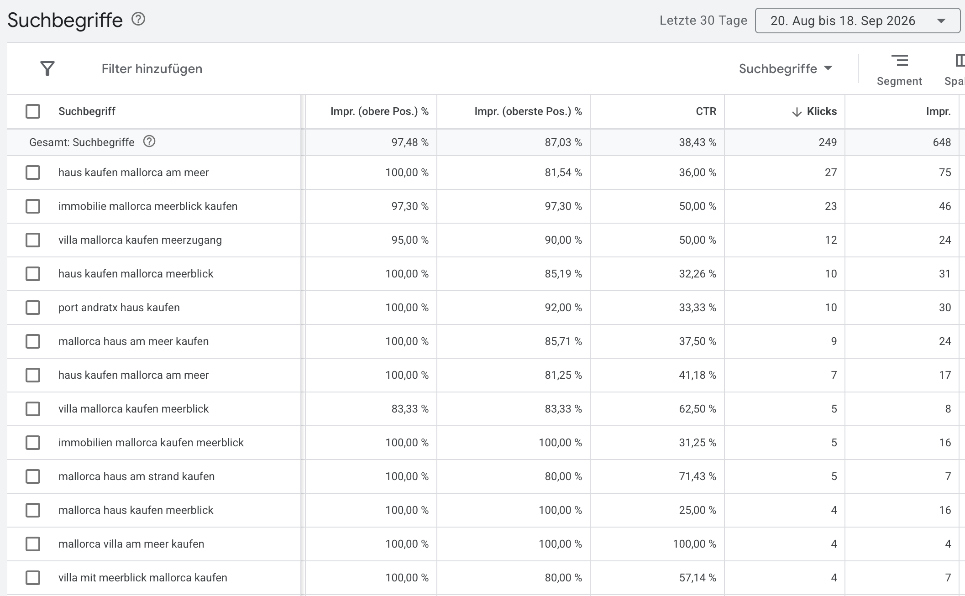Viewport: 965px width, 596px height.
Task: Click the help icon beside Gesamt: Suchbegriffe
Action: pos(149,141)
